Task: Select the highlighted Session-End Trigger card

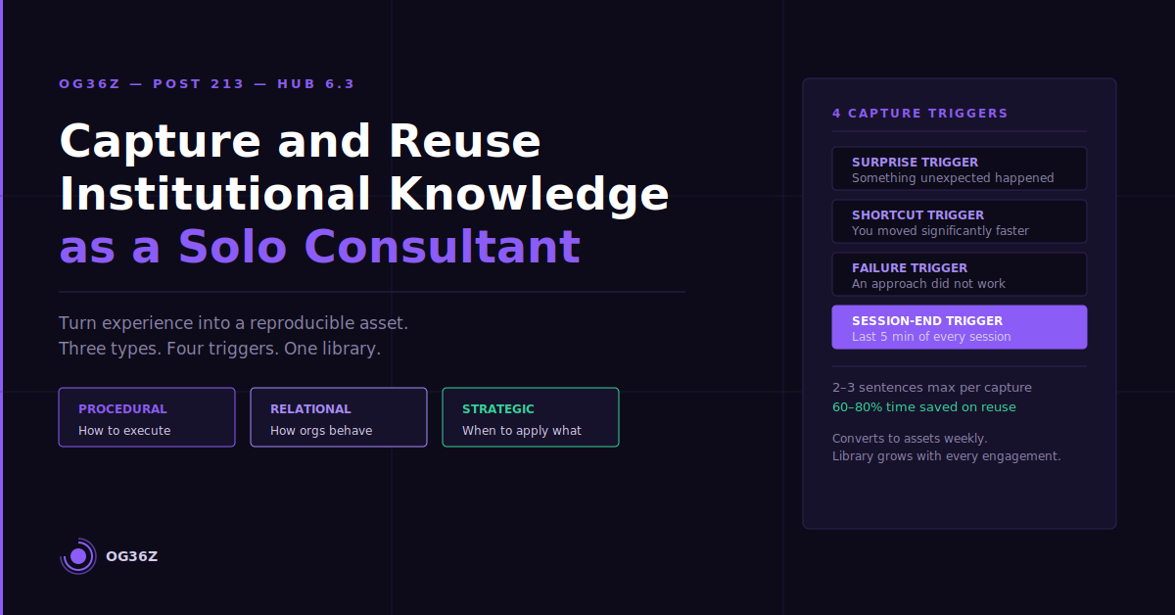Action: (959, 326)
